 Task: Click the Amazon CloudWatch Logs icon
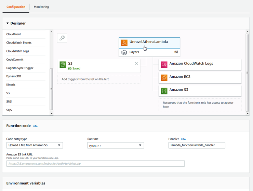coord(164,65)
